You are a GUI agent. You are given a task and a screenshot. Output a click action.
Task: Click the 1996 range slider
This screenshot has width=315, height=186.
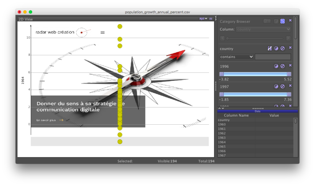255,74
